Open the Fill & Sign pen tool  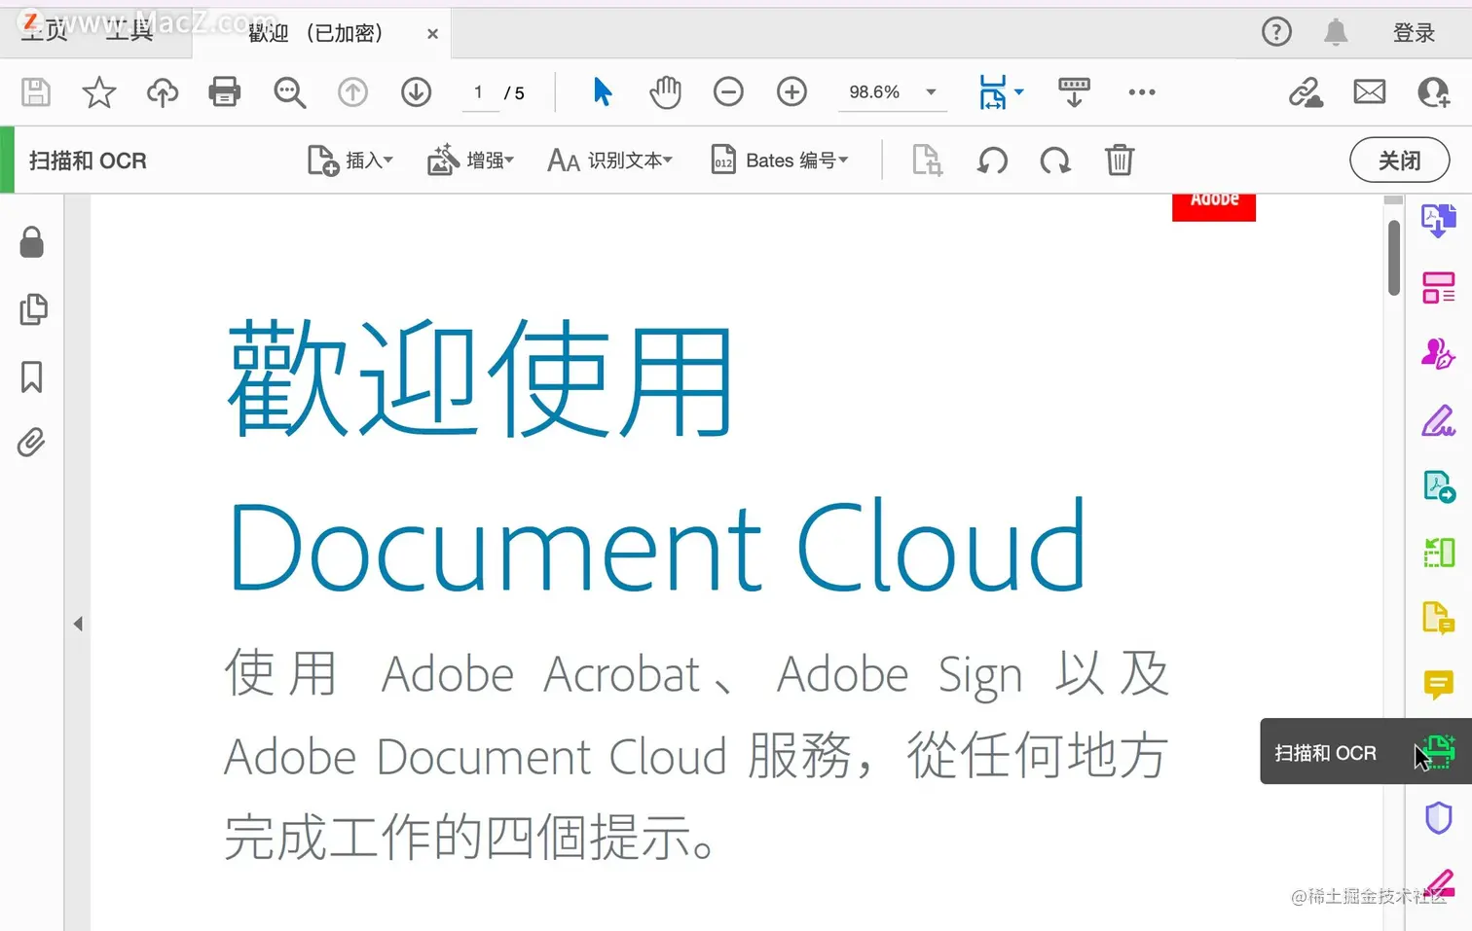pyautogui.click(x=1438, y=420)
